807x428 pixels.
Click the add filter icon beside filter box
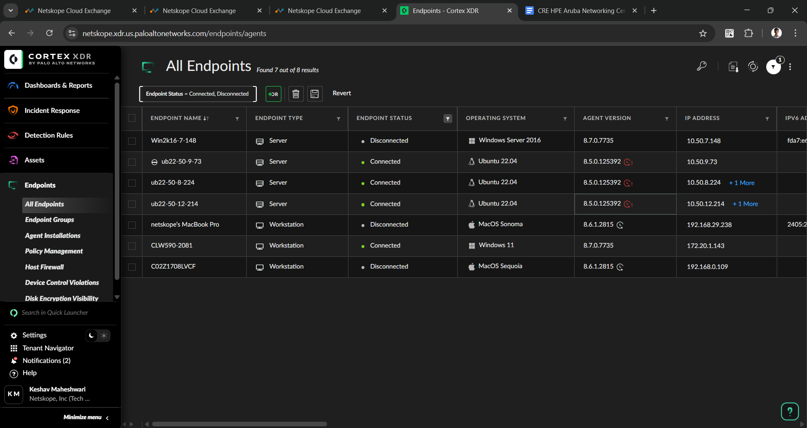tap(273, 94)
